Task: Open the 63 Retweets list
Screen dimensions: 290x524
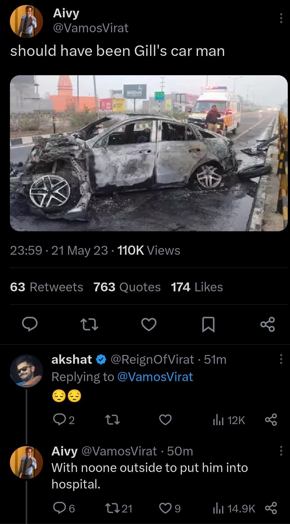Action: tap(47, 287)
